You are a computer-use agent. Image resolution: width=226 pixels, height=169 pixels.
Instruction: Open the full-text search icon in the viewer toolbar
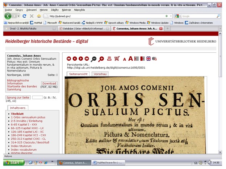155,58
